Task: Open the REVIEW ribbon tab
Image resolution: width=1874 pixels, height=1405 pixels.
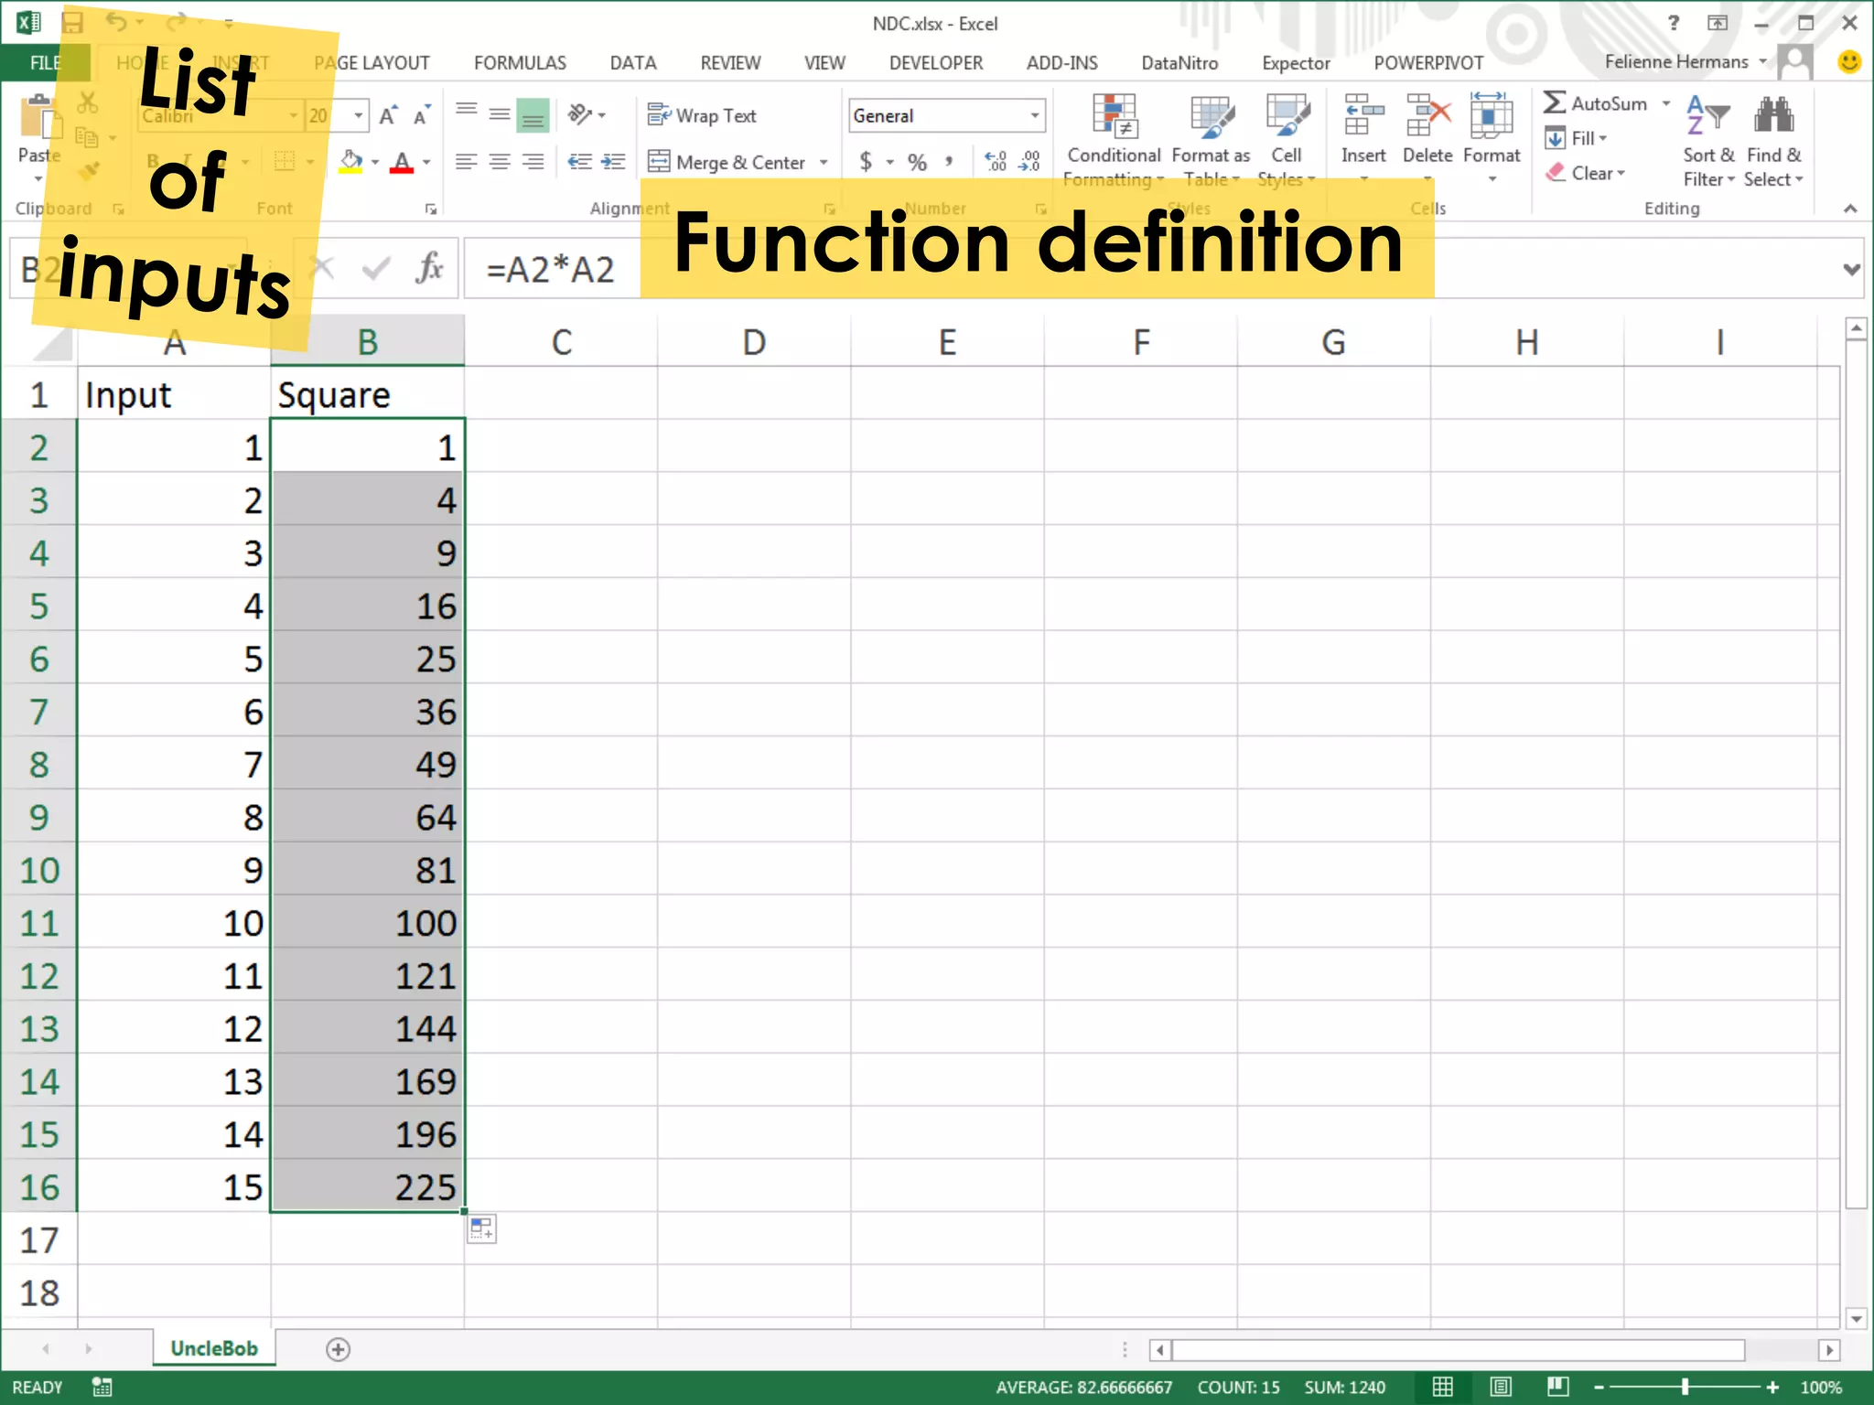Action: pos(730,63)
